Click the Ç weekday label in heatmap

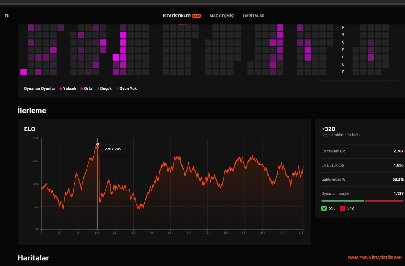coord(343,42)
